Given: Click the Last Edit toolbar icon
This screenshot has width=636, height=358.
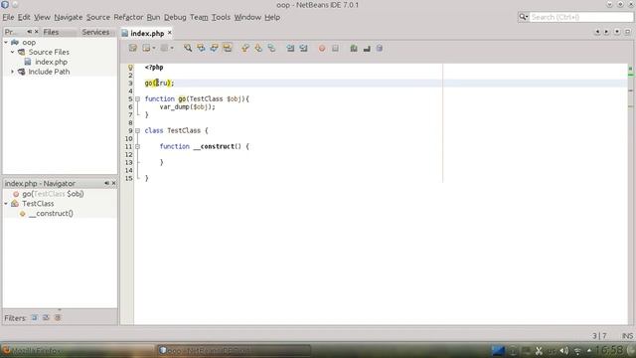Looking at the screenshot, I should (132, 48).
